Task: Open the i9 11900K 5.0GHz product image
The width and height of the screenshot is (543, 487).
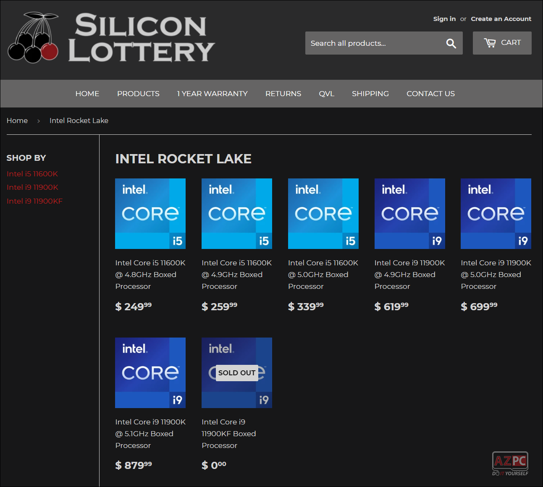Action: [496, 214]
